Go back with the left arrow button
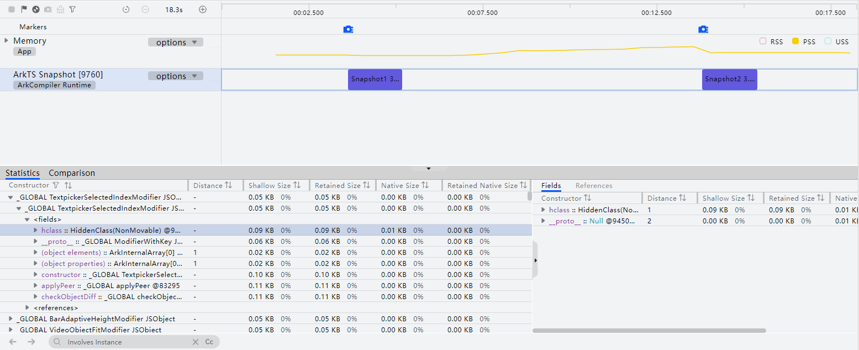 point(13,342)
